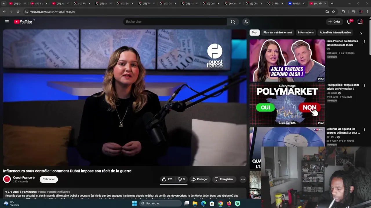Open Task View on taskbar
This screenshot has height=208, width=371.
[187, 203]
